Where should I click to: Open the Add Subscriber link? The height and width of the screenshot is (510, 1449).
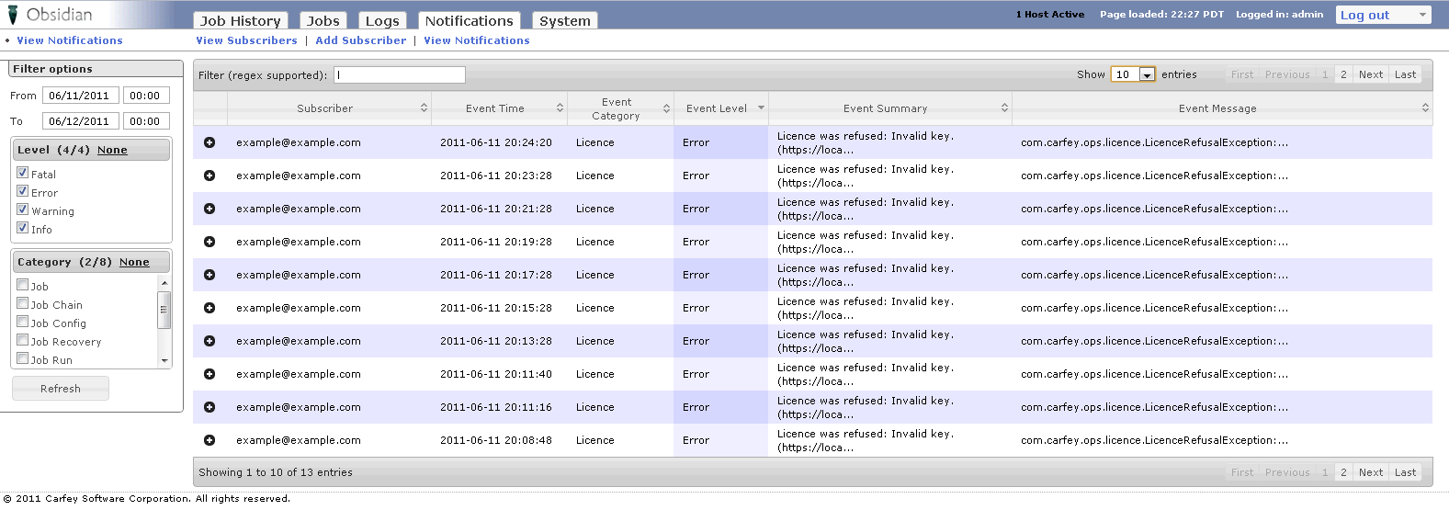(x=360, y=40)
